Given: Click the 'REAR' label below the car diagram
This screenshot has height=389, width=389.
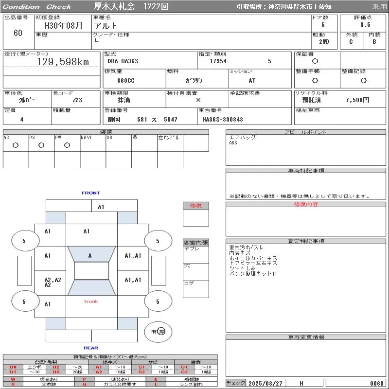Looking at the screenshot, I should tap(91, 348).
